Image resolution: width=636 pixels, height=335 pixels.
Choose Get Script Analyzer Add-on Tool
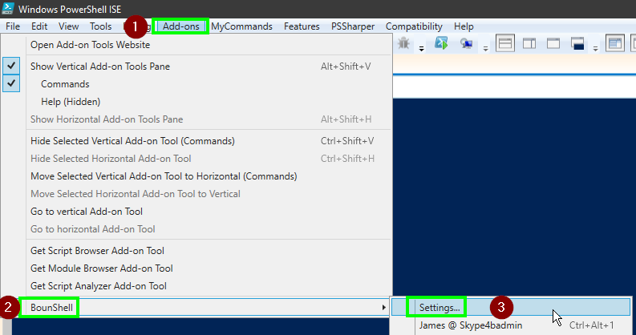click(99, 286)
